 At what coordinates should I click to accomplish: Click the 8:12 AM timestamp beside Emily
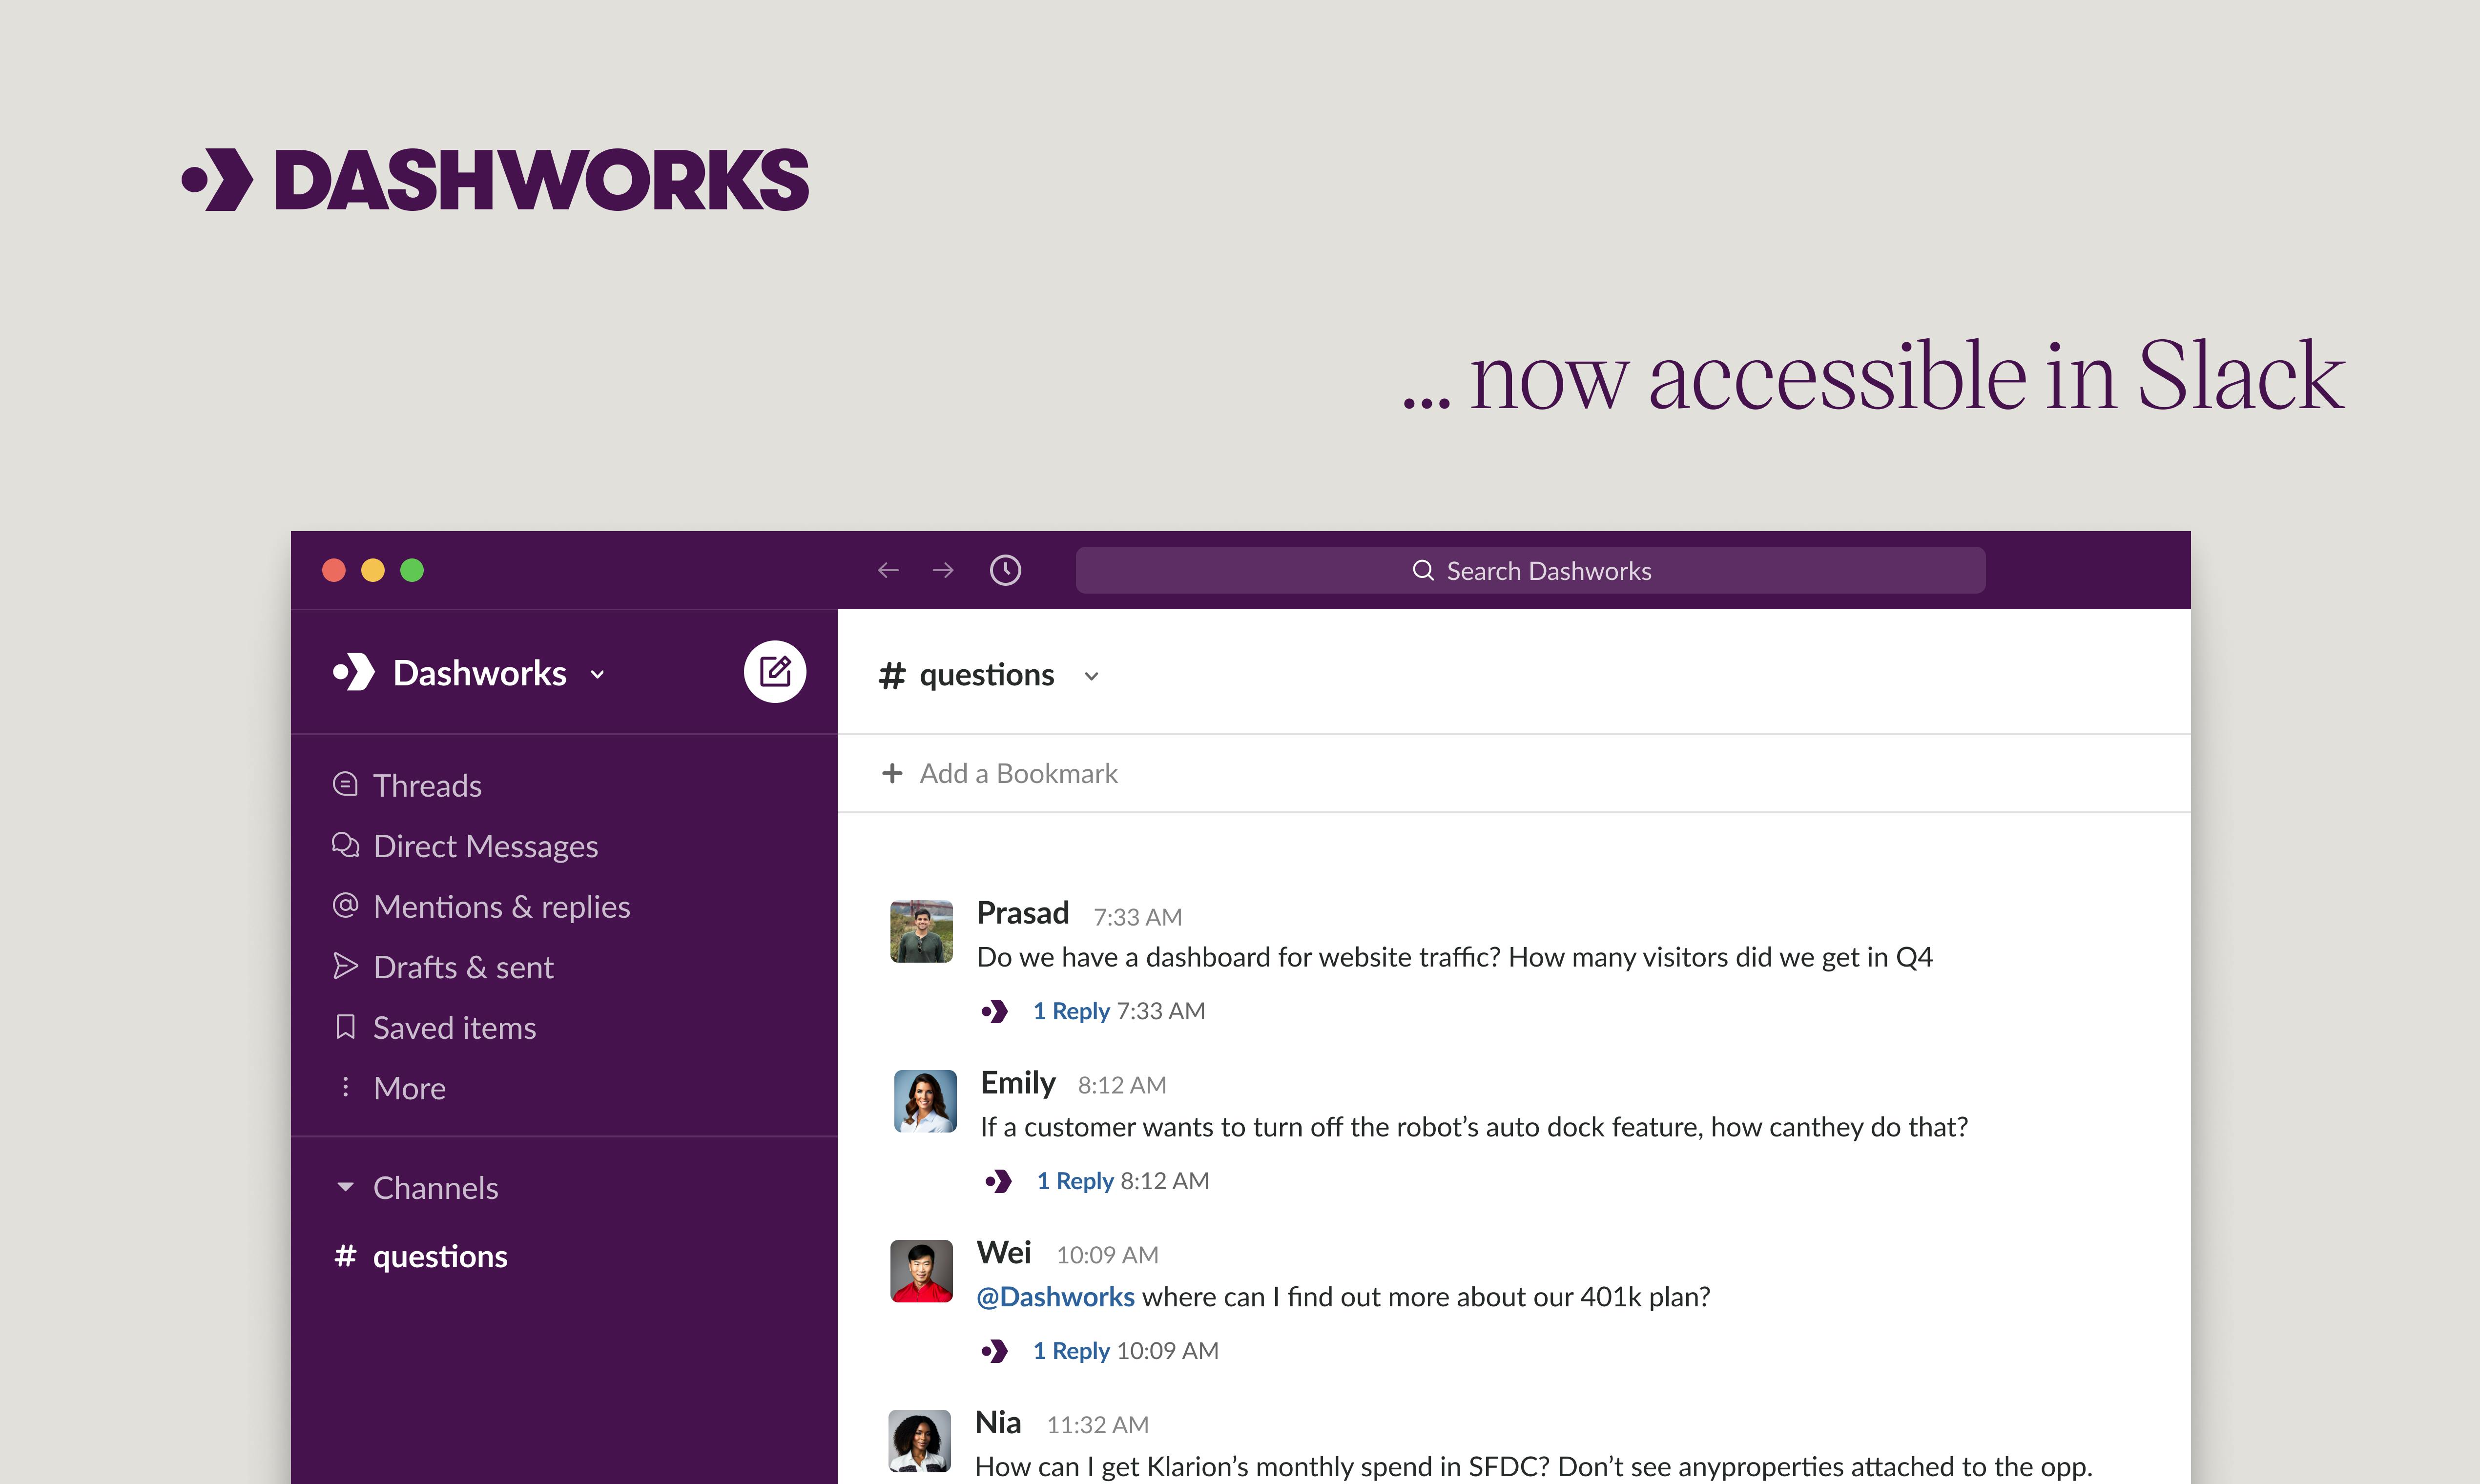tap(1122, 1085)
